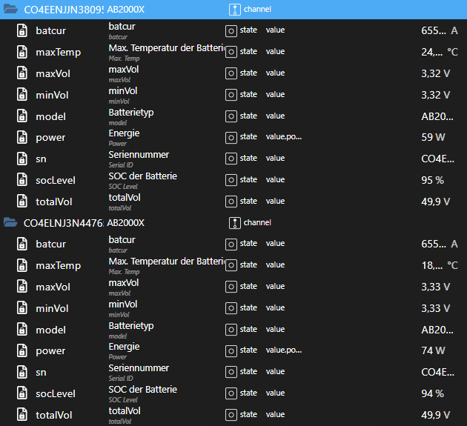467x426 pixels.
Task: Click the 3,33 V minVol value
Action: tap(435, 308)
